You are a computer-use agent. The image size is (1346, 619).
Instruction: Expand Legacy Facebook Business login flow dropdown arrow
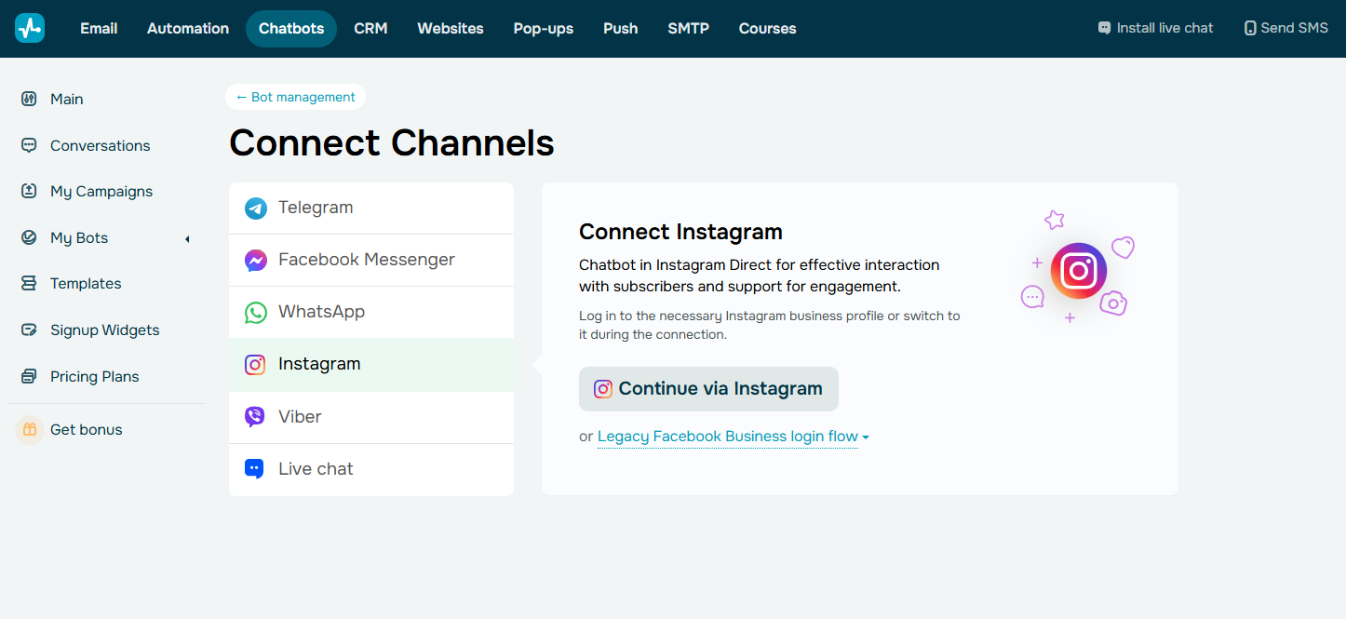coord(866,437)
